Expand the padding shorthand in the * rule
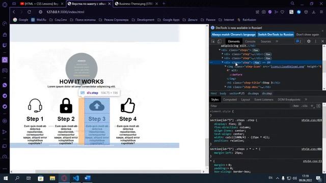326x183 pixels. (x=229, y=168)
